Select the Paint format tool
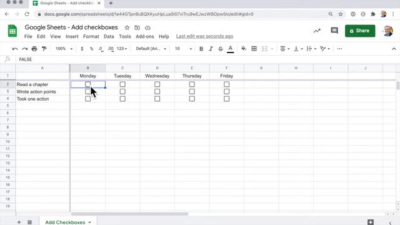This screenshot has width=400, height=225. click(44, 49)
